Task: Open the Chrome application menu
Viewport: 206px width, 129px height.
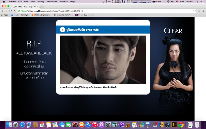Action: tap(12, 2)
